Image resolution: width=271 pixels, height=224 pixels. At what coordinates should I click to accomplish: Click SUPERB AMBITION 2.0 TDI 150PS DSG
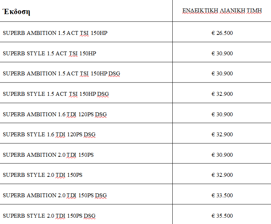point(55,195)
